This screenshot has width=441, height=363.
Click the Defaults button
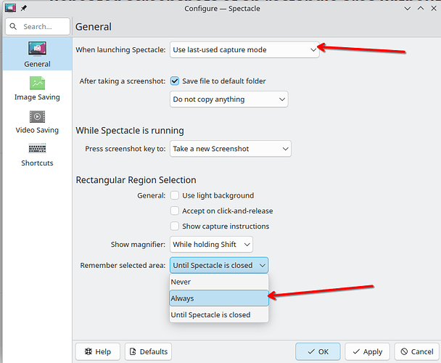(148, 351)
